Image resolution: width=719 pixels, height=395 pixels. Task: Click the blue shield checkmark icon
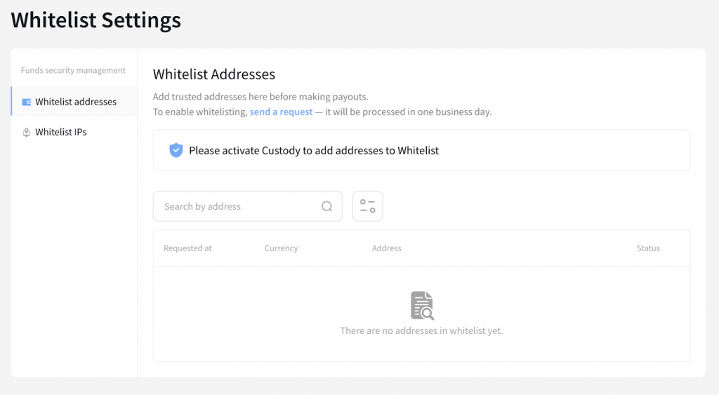(x=176, y=150)
